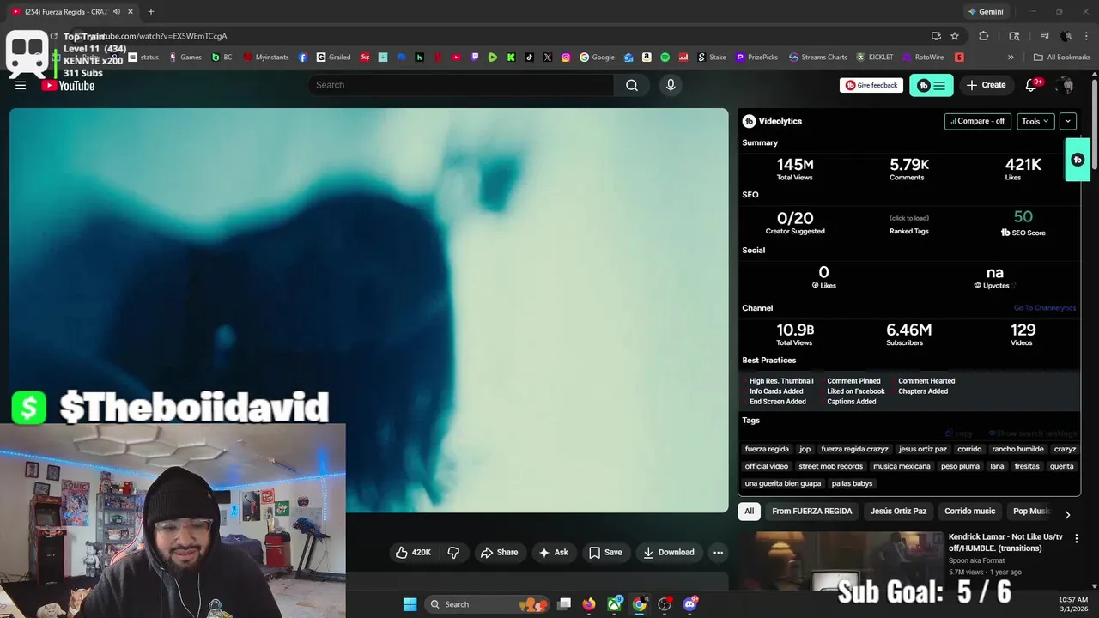Open the account avatar menu

coord(1066,85)
